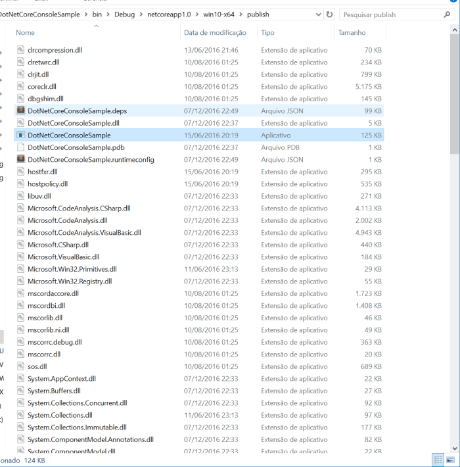Sort files by Tamanho column
This screenshot has width=460, height=467.
pyautogui.click(x=352, y=32)
